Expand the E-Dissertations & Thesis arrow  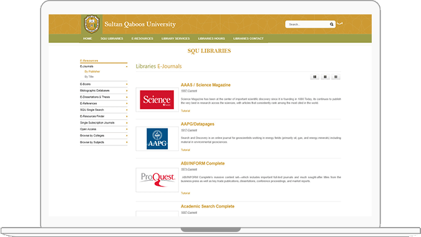point(127,97)
